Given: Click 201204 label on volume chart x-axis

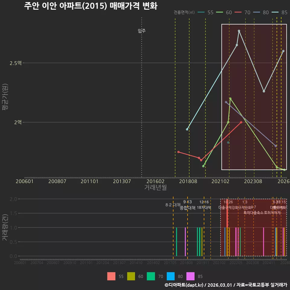Looking at the screenshot, I should pyautogui.click(x=103, y=263).
